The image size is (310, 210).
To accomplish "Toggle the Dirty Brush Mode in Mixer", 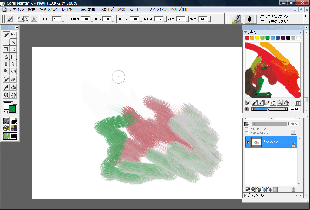I will (x=248, y=103).
